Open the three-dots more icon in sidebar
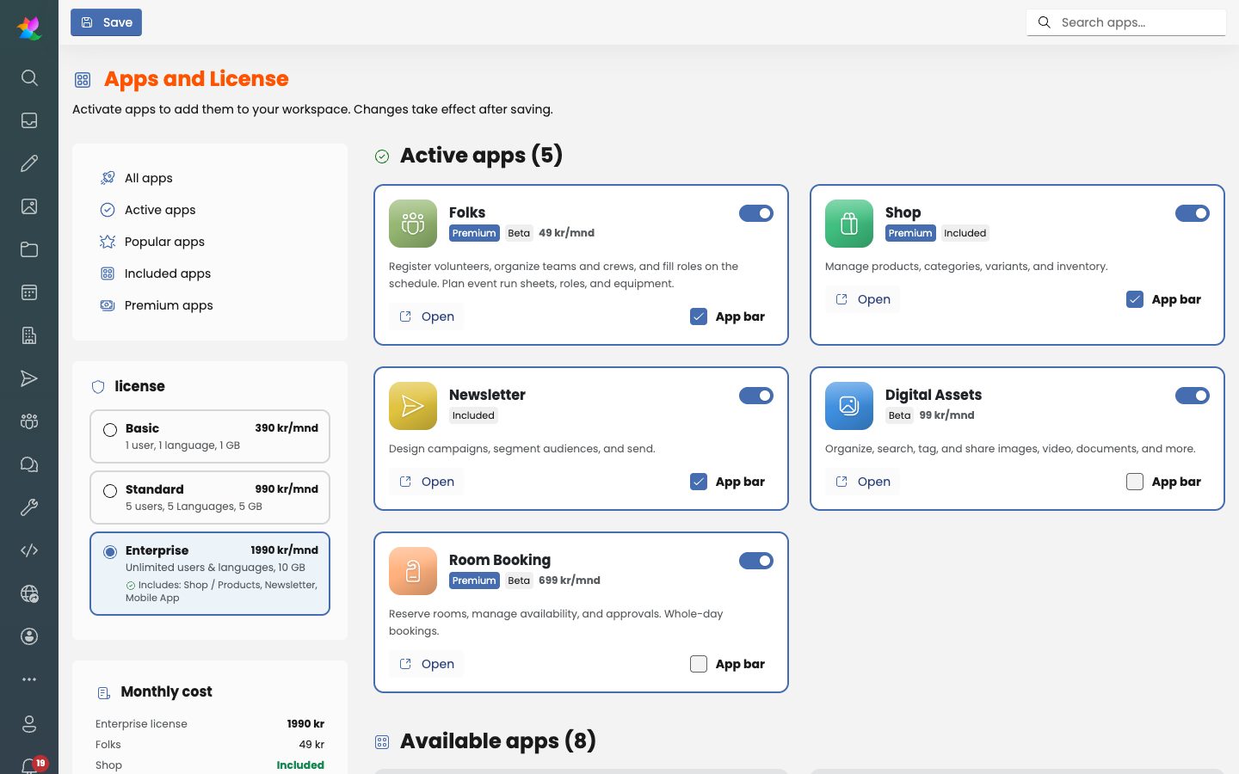Viewport: 1239px width, 774px height. (29, 679)
